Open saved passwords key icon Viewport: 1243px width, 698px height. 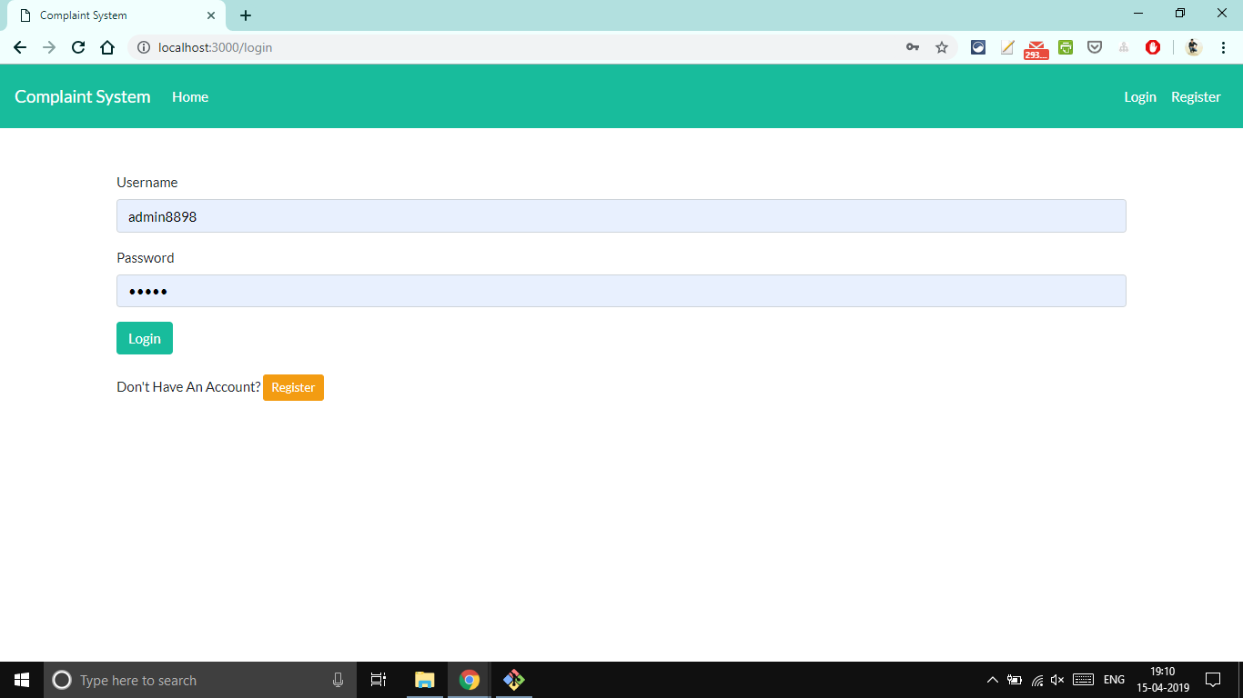tap(913, 47)
